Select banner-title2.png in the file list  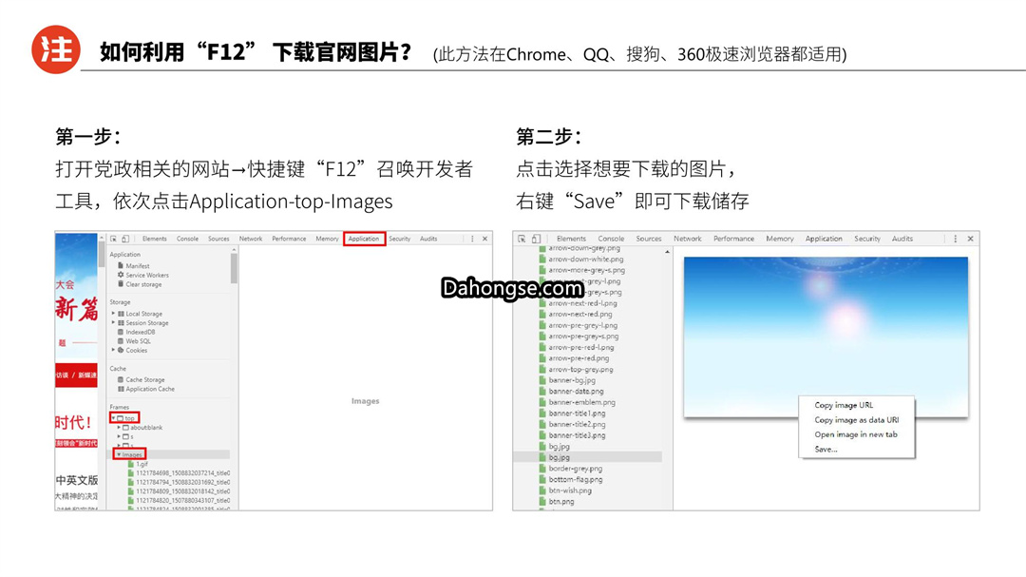(x=578, y=424)
